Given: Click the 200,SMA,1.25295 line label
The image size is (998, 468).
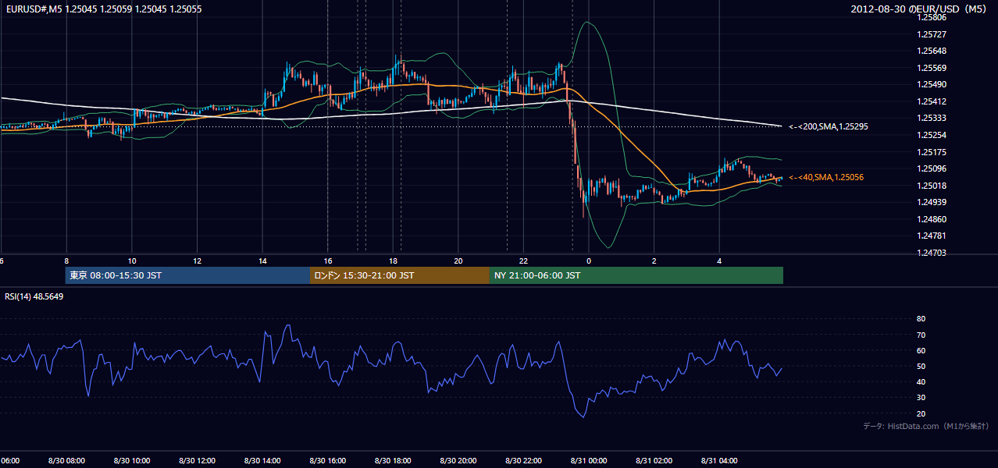Looking at the screenshot, I should tap(829, 126).
